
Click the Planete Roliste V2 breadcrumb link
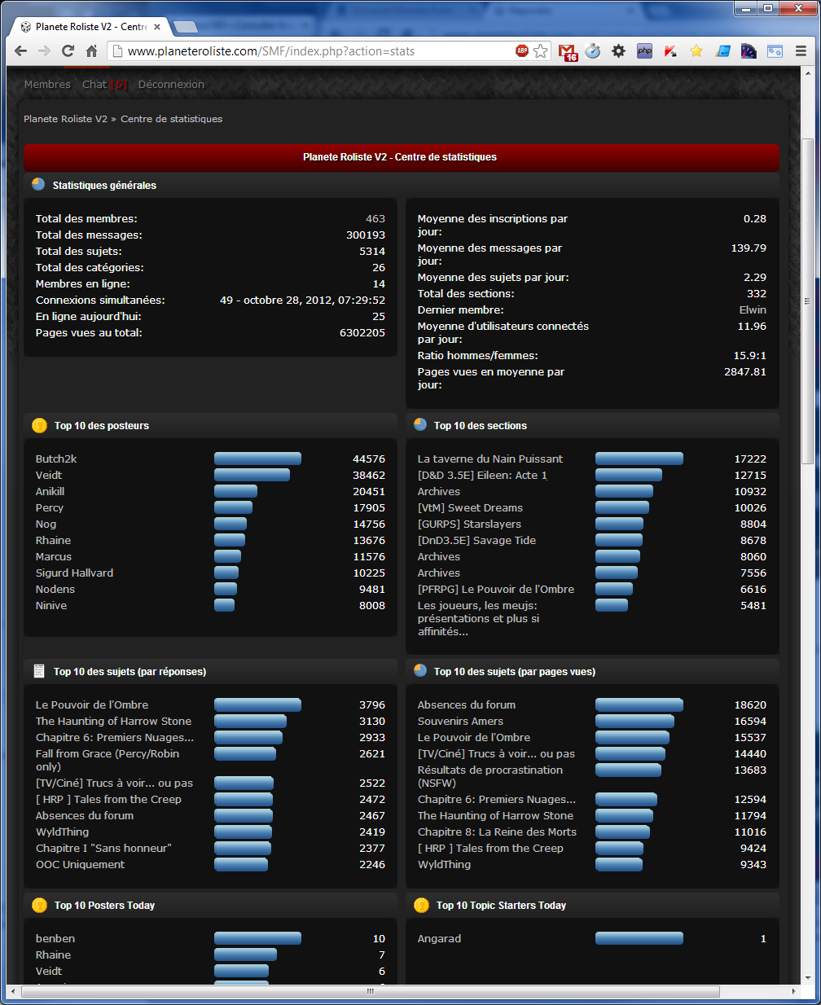[x=65, y=119]
